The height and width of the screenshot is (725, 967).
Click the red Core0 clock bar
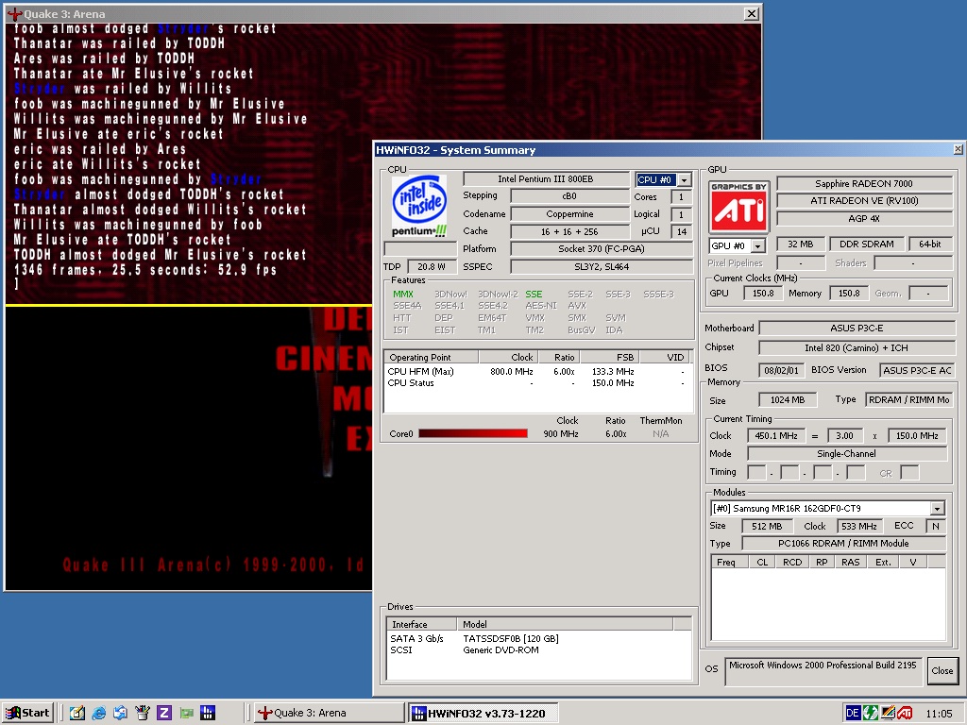click(x=472, y=433)
